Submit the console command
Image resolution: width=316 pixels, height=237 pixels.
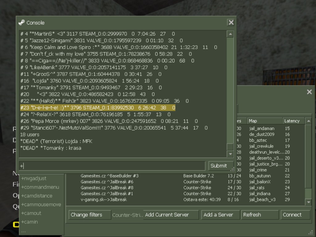point(221,166)
